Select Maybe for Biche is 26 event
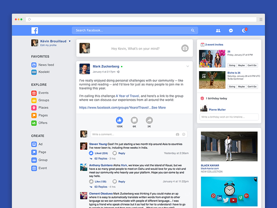The image size is (277, 208). click(x=241, y=87)
